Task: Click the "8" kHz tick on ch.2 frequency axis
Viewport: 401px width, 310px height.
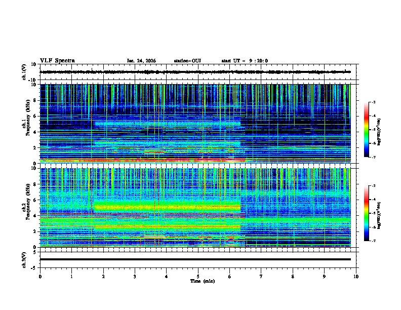Action: pyautogui.click(x=35, y=184)
